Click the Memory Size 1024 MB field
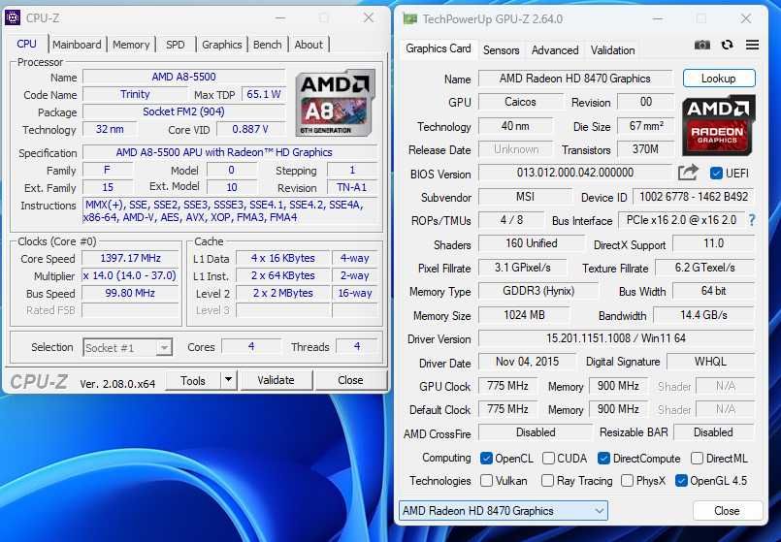The image size is (781, 542). (x=524, y=315)
